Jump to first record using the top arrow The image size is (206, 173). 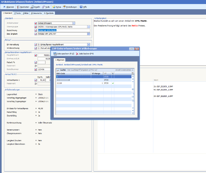pyautogui.click(x=133, y=76)
